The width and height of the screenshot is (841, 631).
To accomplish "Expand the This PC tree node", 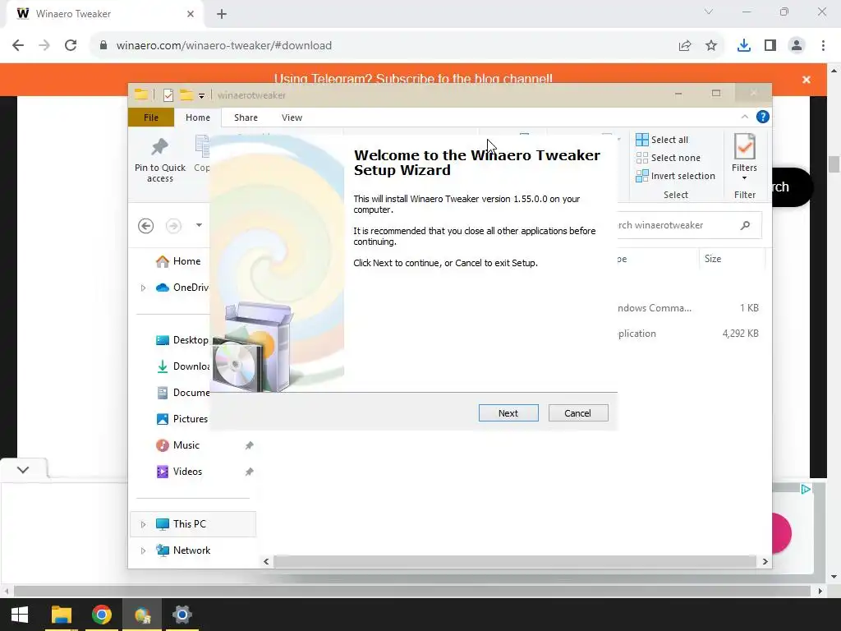I will click(x=143, y=524).
